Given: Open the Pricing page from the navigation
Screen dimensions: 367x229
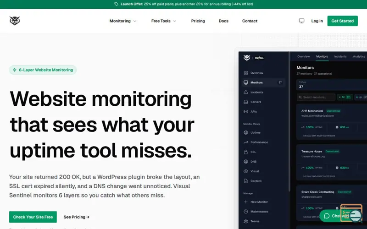Looking at the screenshot, I should pyautogui.click(x=198, y=21).
